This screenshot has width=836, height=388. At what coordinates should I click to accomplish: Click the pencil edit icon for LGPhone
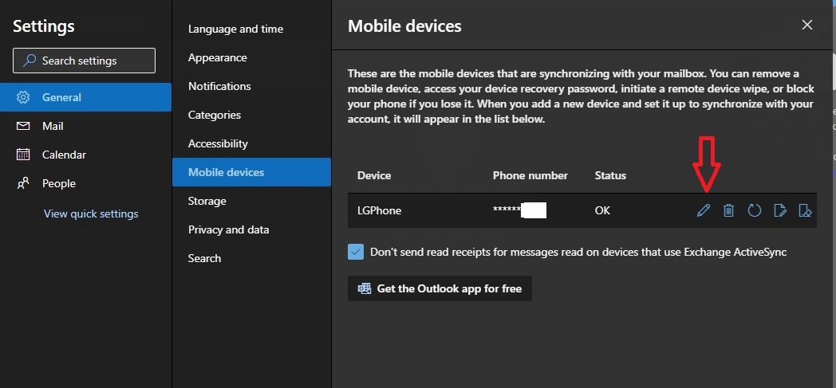coord(704,210)
